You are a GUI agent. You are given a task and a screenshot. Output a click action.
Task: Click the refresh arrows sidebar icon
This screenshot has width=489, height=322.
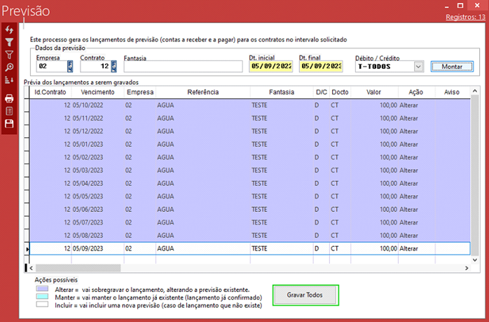coord(9,30)
